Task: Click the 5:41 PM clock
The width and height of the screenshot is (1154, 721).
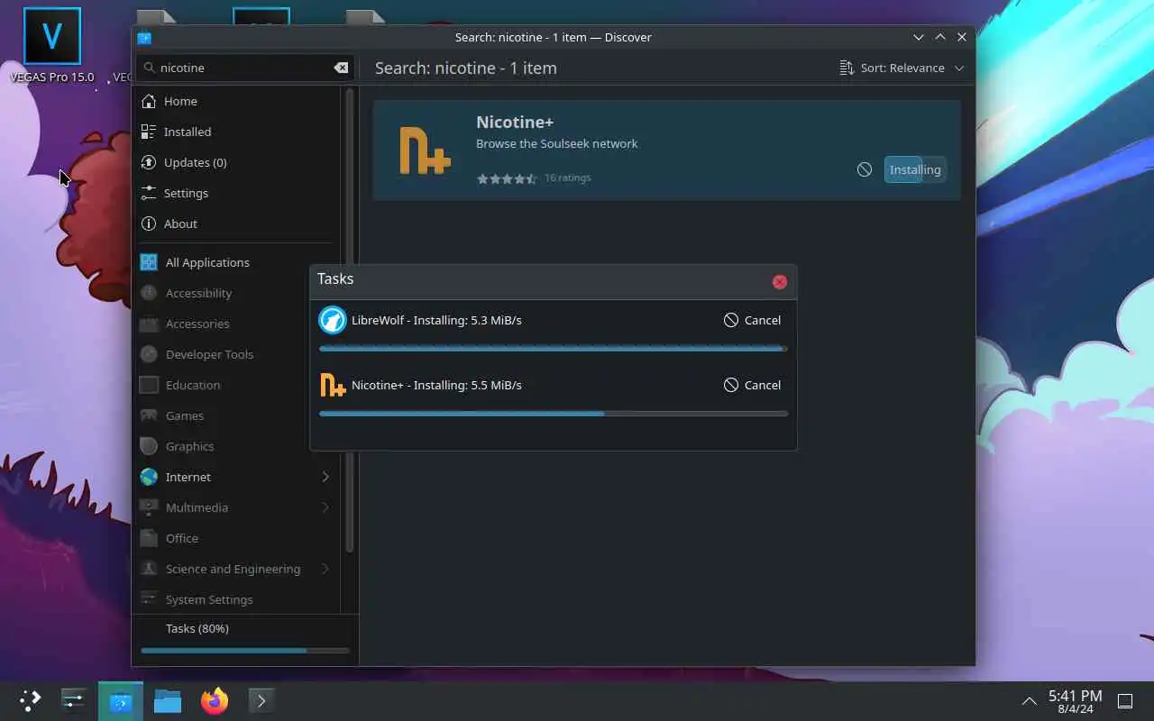Action: coord(1076,700)
